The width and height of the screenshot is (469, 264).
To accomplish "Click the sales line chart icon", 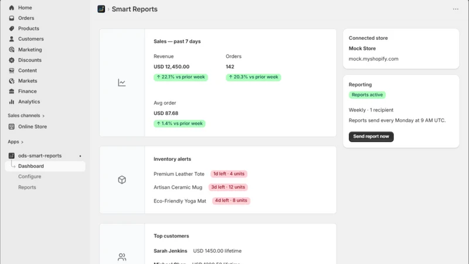I will (122, 83).
